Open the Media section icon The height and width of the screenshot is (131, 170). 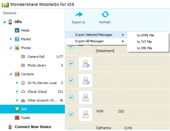(x=17, y=30)
